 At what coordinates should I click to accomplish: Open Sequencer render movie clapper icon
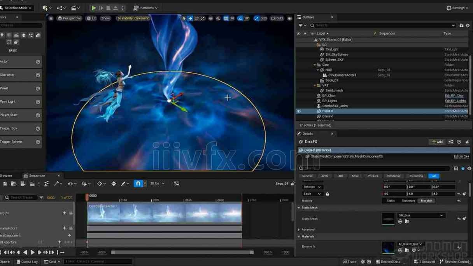[32, 184]
